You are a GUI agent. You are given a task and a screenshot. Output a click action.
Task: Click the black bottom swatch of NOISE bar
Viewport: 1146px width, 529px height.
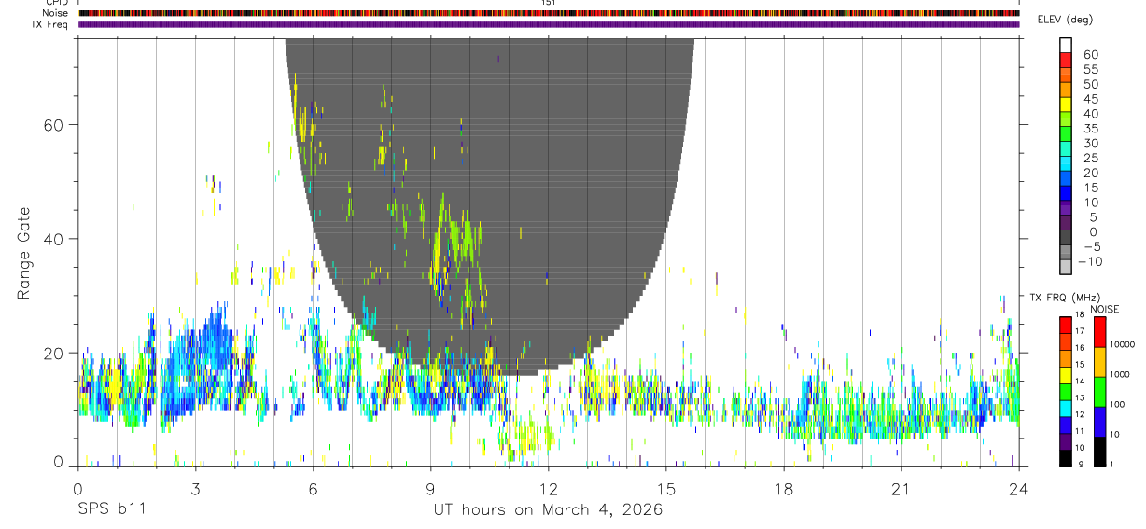(x=1099, y=451)
